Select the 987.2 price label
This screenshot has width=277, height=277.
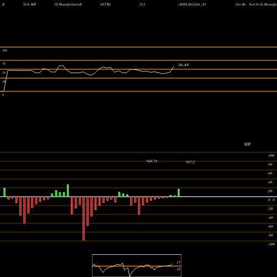[190, 162]
